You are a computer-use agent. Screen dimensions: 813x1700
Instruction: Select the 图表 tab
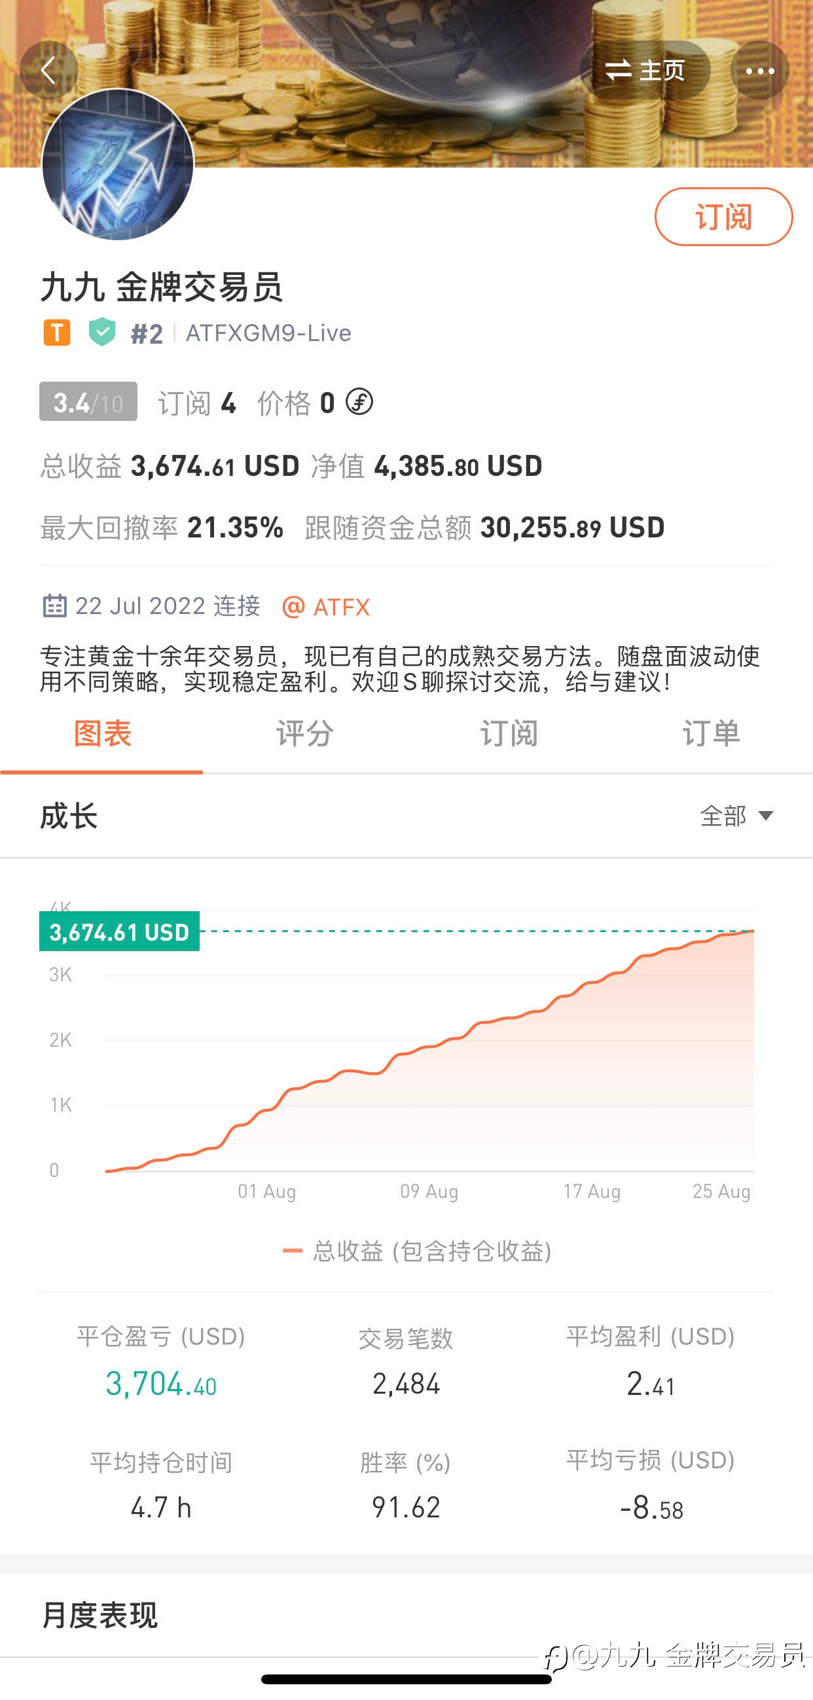point(102,734)
